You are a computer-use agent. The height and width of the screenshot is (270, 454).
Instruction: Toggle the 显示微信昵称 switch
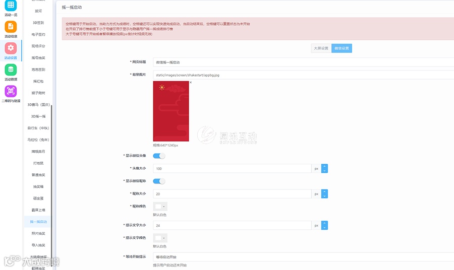point(159,181)
